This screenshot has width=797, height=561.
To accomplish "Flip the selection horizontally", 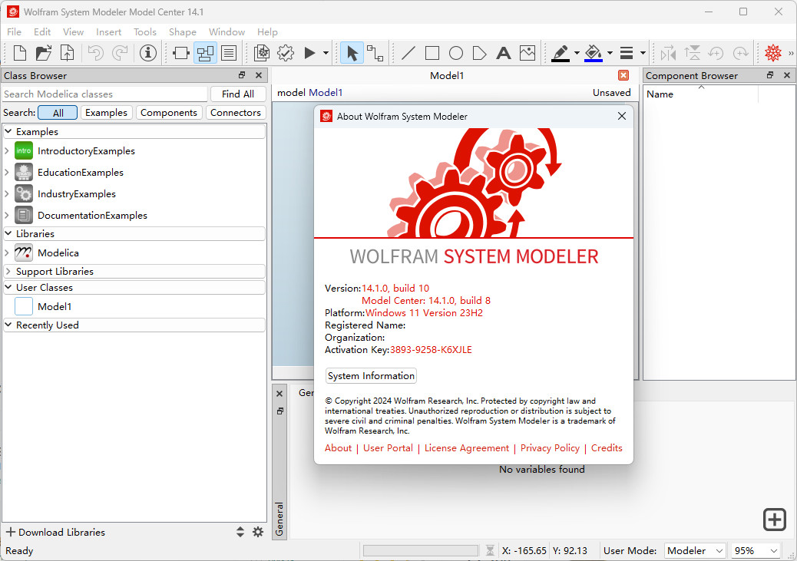I will point(669,53).
